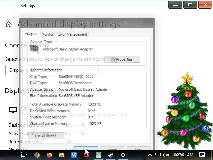Confirm the dialog with OK
Viewport: 213px width, 160px height.
pyautogui.click(x=86, y=148)
